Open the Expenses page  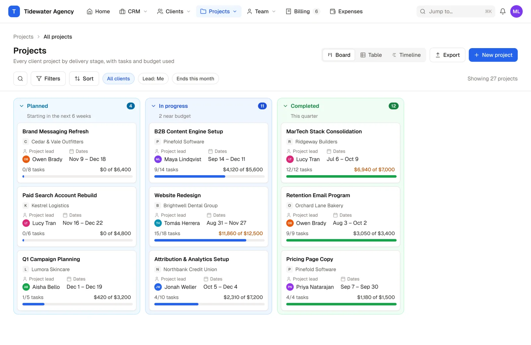pyautogui.click(x=346, y=11)
